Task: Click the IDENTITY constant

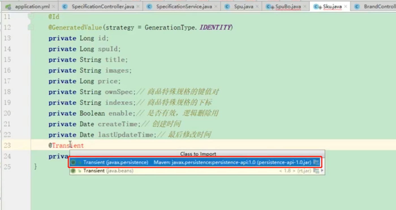Action: tap(215, 27)
